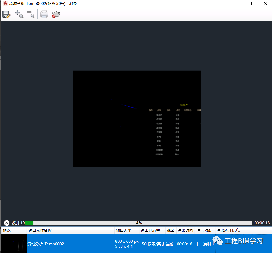Click the 4% render progress bar
The height and width of the screenshot is (253, 272).
[139, 223]
